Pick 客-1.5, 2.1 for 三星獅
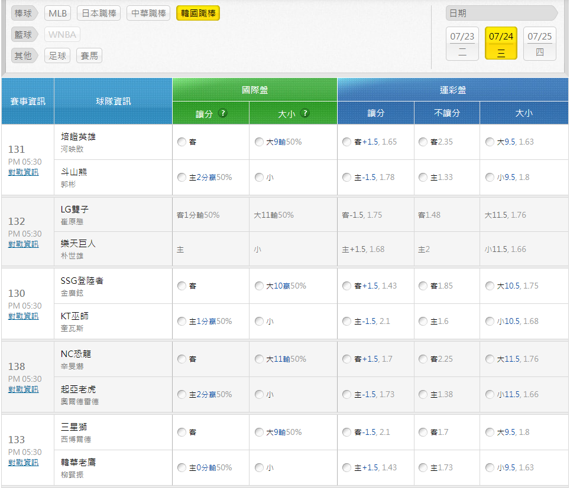 coord(347,432)
